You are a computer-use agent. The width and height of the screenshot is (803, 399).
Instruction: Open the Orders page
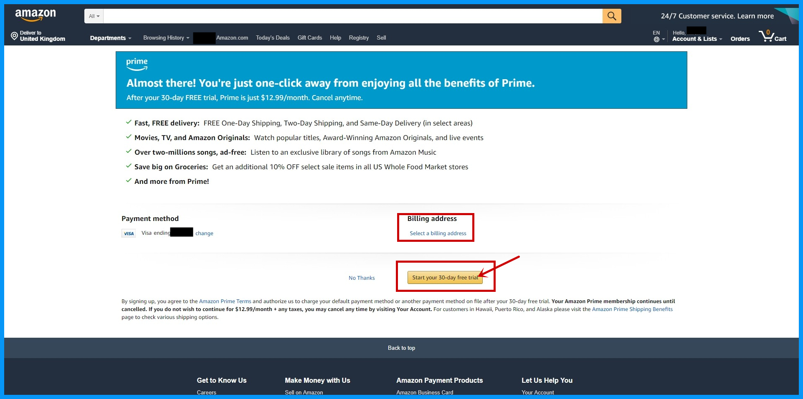(x=740, y=39)
